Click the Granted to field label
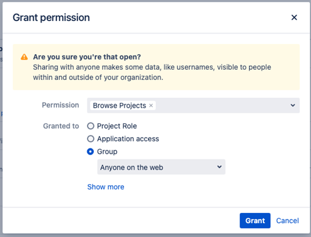The image size is (311, 237). tap(61, 126)
